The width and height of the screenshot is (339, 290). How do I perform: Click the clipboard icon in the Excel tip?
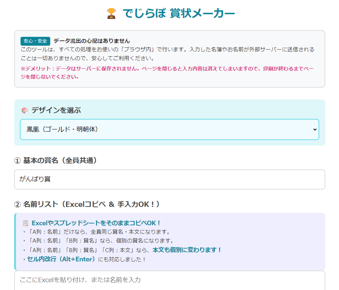(26, 223)
